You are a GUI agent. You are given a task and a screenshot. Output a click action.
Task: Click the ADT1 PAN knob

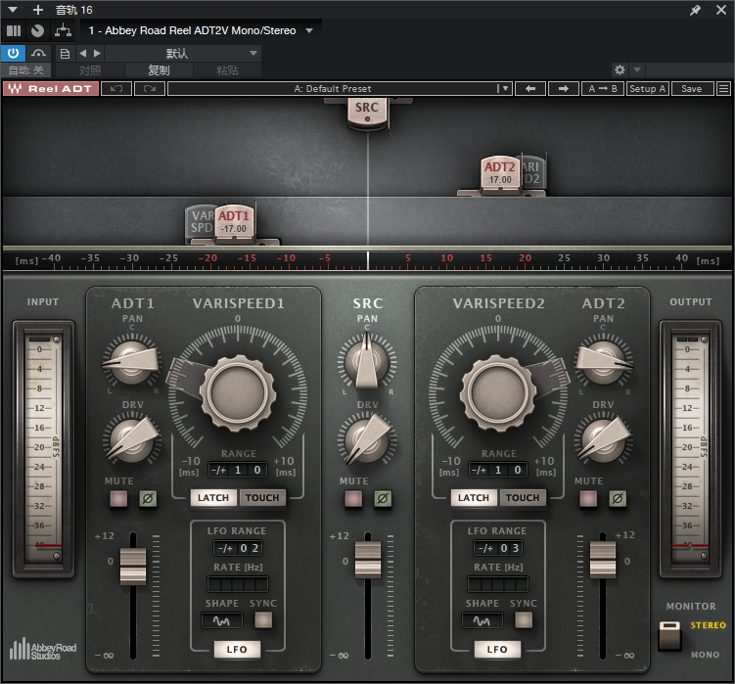coord(132,361)
